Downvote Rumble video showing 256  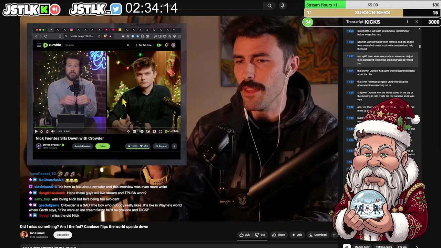tap(144, 146)
